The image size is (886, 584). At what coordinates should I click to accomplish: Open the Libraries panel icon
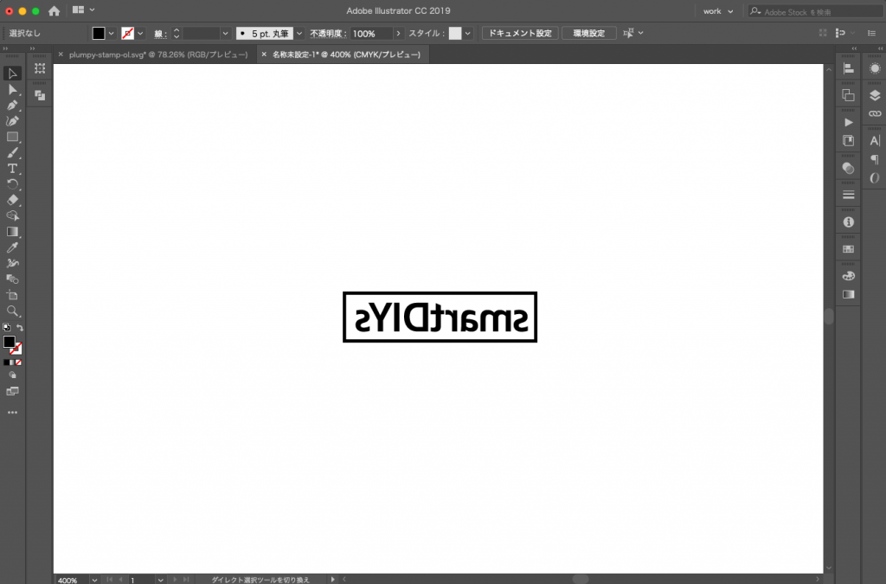click(x=848, y=141)
